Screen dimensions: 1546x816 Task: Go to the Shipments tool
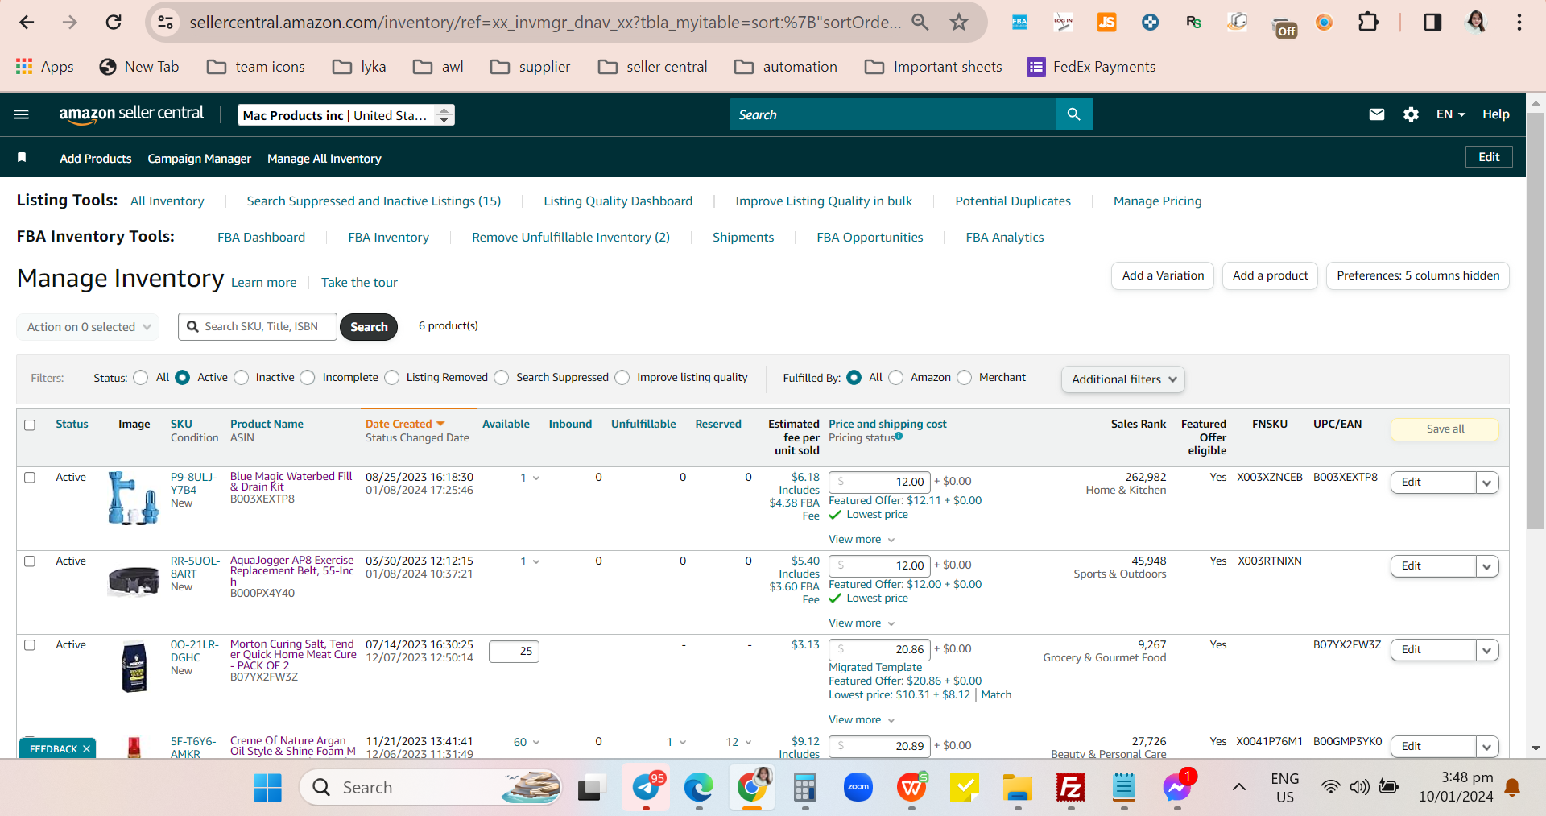point(743,237)
